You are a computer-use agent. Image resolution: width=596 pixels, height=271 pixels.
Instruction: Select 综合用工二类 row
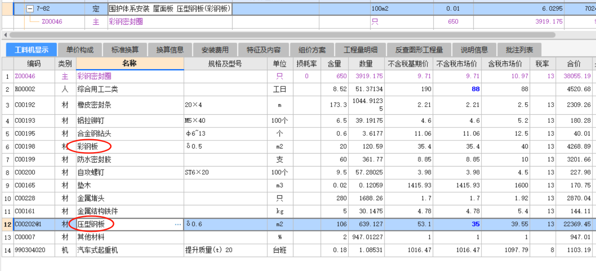pyautogui.click(x=298, y=89)
